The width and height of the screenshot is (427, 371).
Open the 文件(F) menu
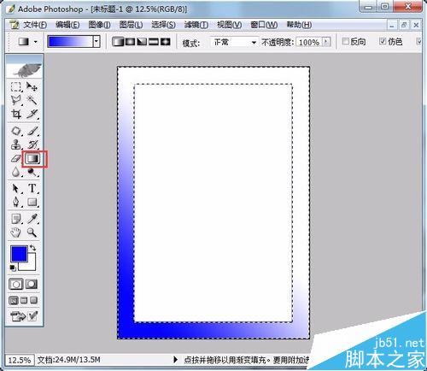pos(35,25)
